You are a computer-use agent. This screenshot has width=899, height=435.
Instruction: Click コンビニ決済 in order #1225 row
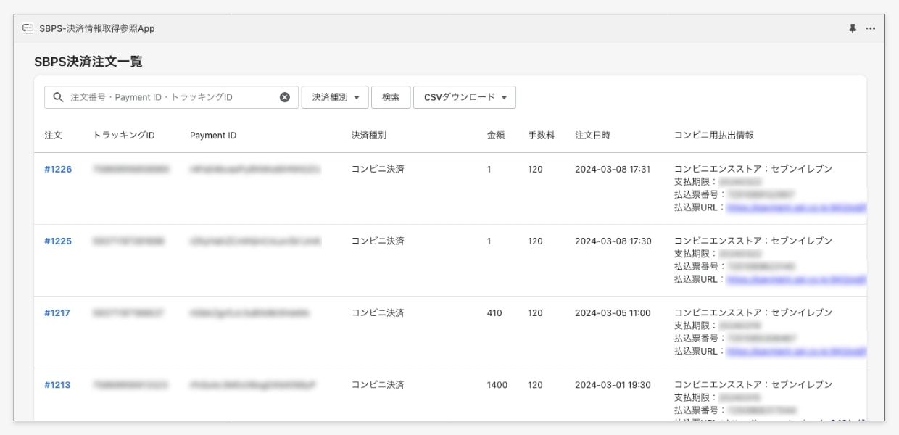[x=378, y=241]
